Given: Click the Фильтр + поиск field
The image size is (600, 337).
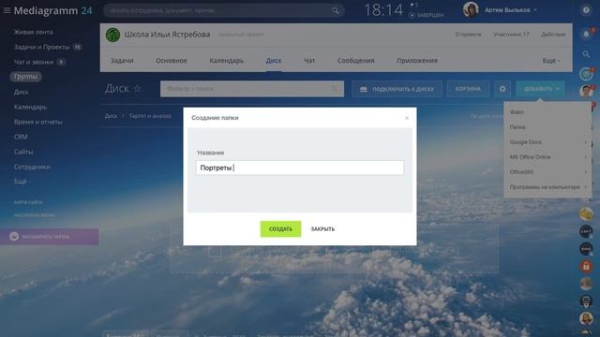Looking at the screenshot, I should click(252, 89).
